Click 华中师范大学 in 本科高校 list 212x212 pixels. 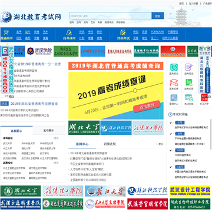coord(47,144)
